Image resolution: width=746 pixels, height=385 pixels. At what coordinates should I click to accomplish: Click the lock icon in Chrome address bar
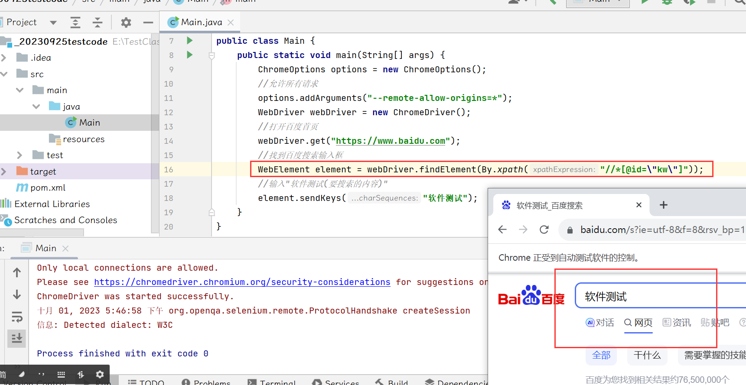[x=570, y=230]
